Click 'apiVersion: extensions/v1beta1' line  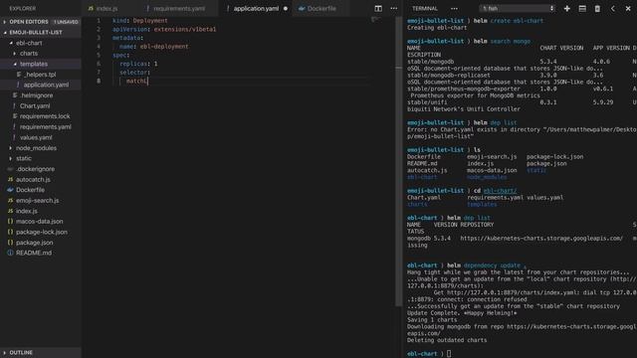[x=164, y=29]
